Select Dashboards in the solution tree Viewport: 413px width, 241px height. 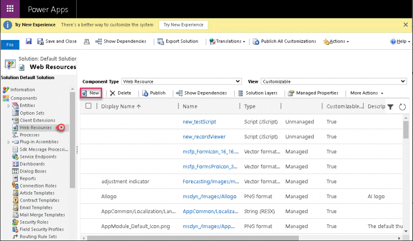32,164
